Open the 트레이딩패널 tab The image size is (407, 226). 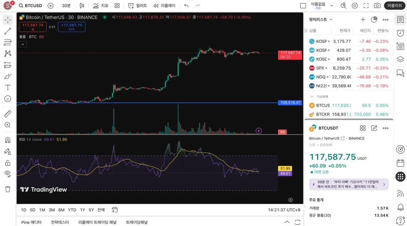pos(137,222)
